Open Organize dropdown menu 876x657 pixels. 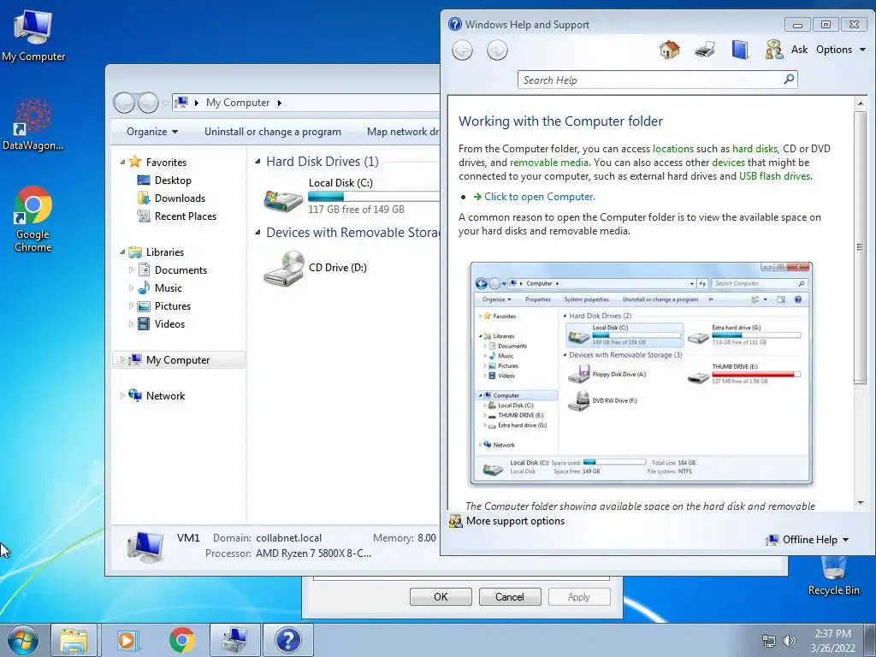coord(152,132)
